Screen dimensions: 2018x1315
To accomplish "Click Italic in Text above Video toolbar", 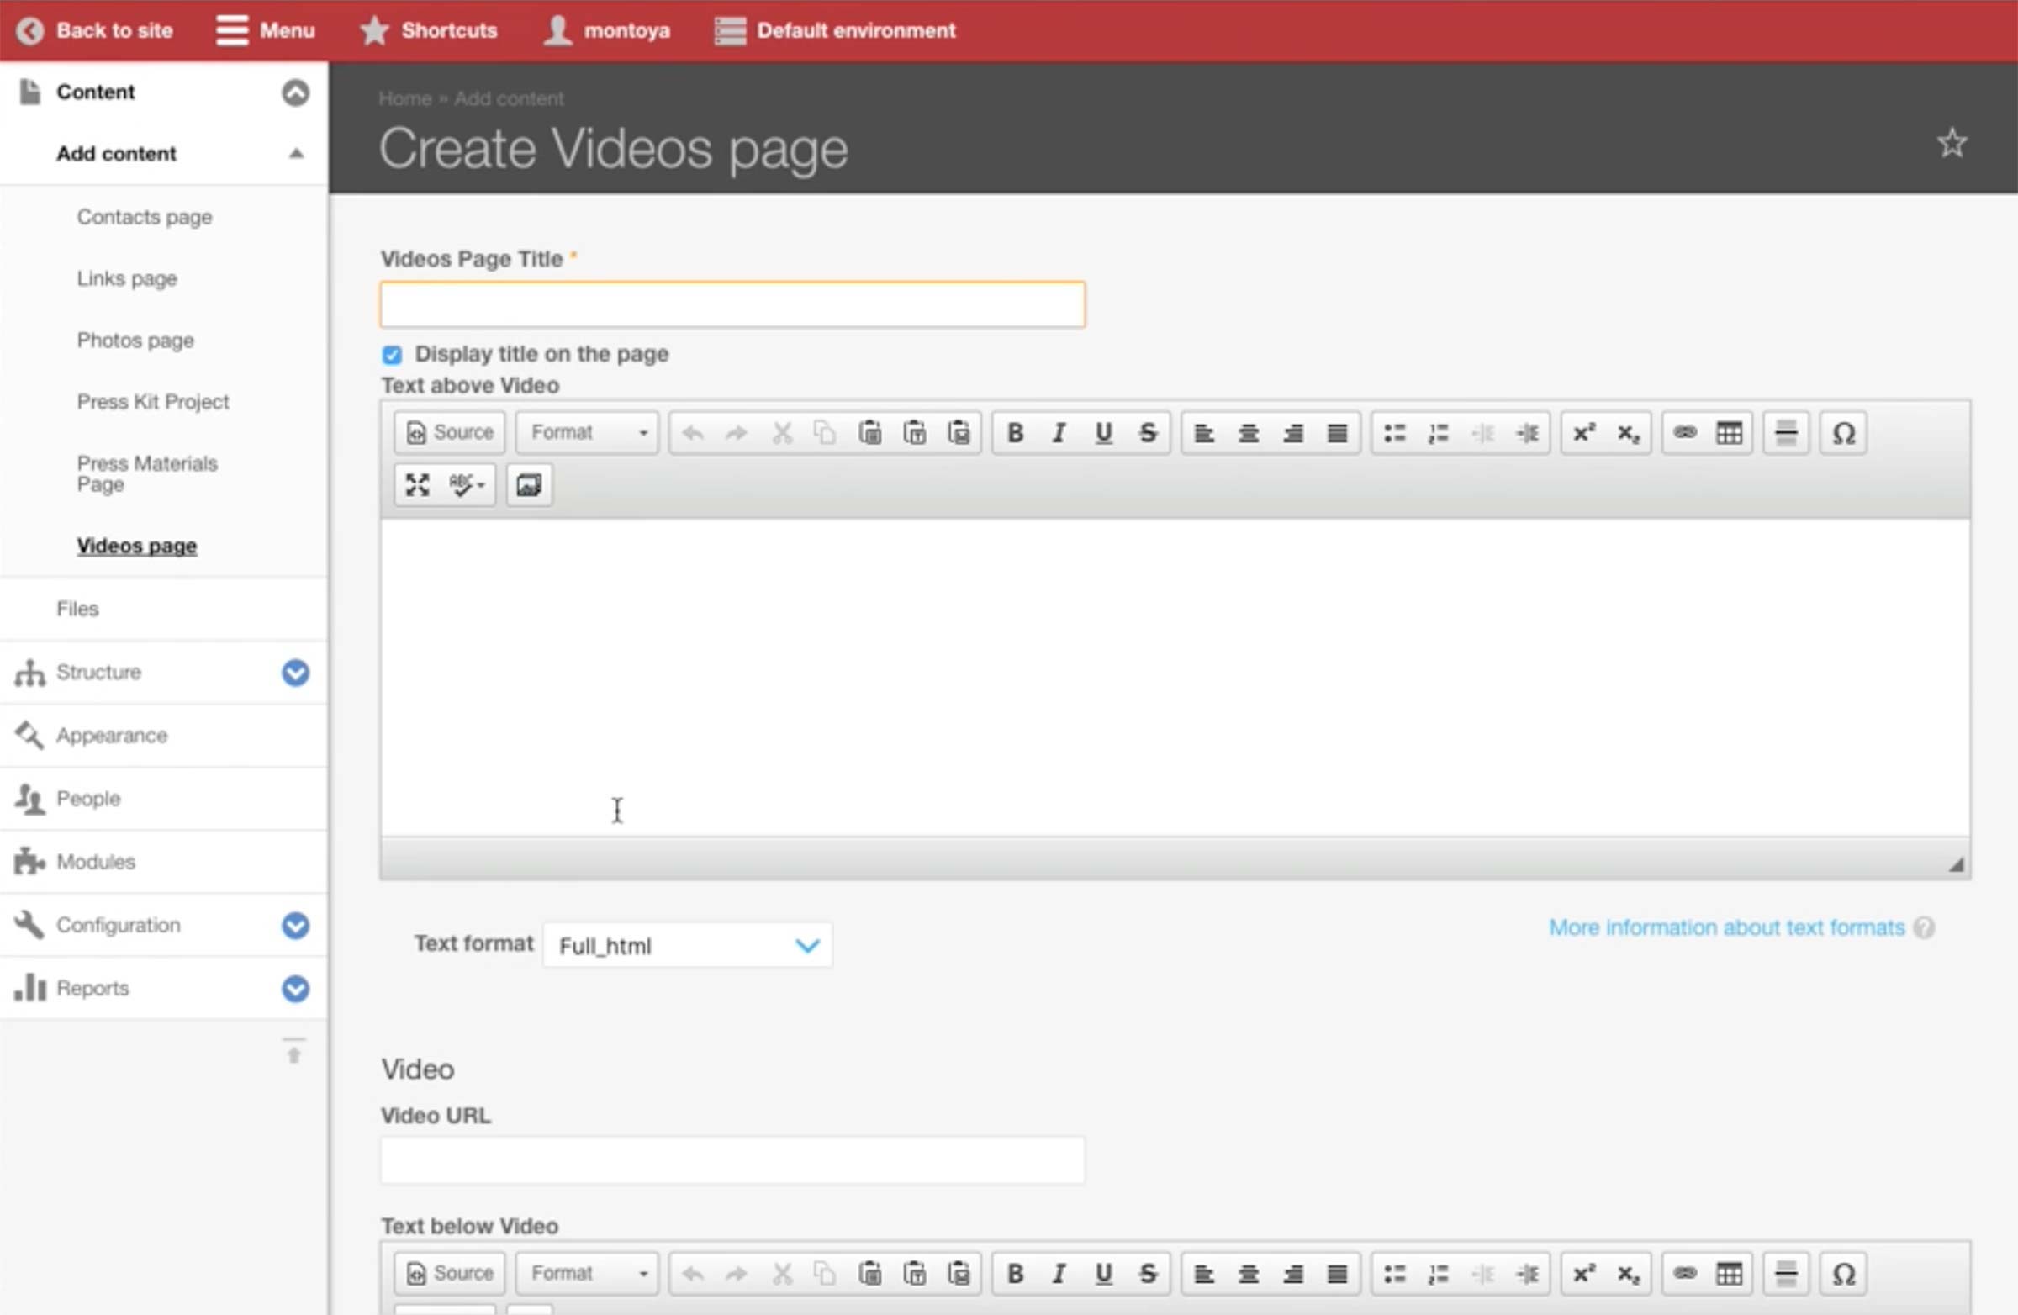I will [1058, 433].
